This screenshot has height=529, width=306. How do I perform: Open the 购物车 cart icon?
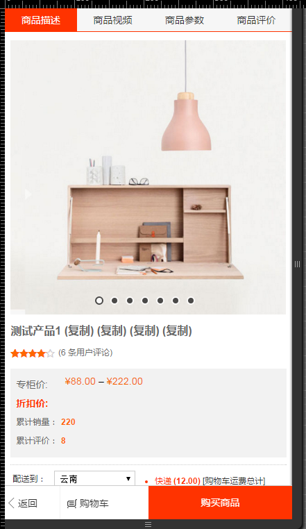click(x=72, y=504)
